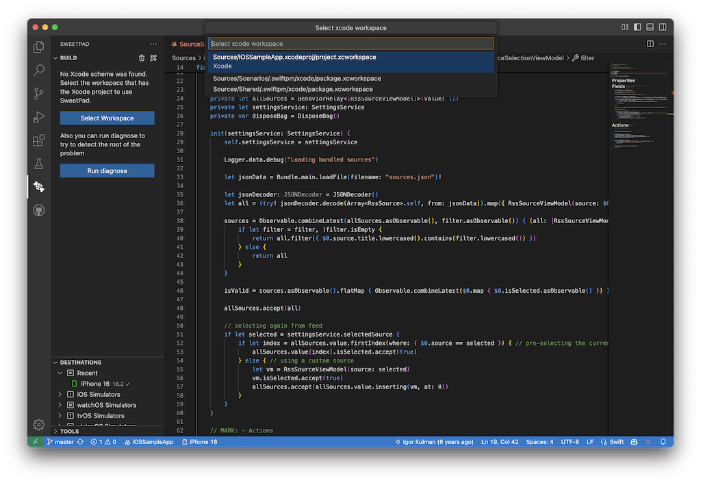Open the Search view in activity bar
The width and height of the screenshot is (701, 483).
[x=39, y=70]
